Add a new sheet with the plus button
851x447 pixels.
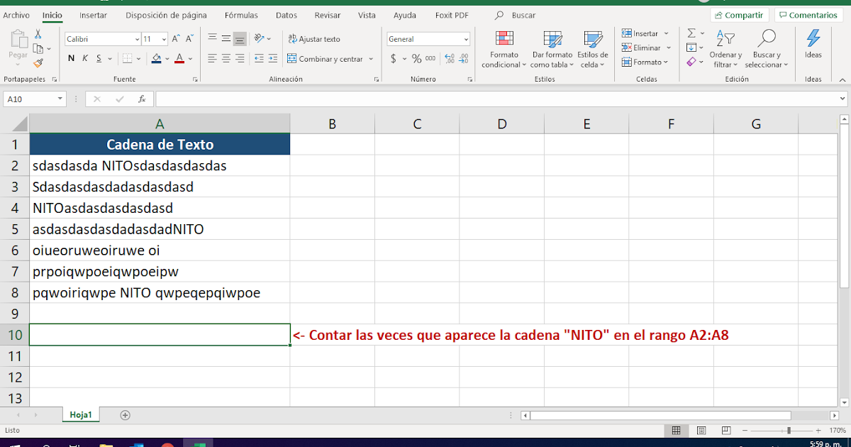click(x=125, y=414)
